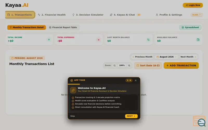Viewport: 208px width, 130px height.
Task: Click the calendar icon on Sort Date
Action: point(138,66)
